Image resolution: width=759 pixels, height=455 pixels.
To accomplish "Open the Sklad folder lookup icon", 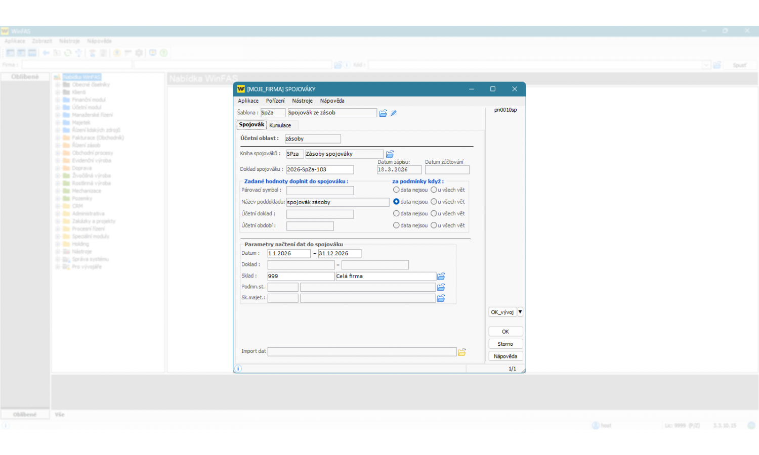I will pos(441,277).
